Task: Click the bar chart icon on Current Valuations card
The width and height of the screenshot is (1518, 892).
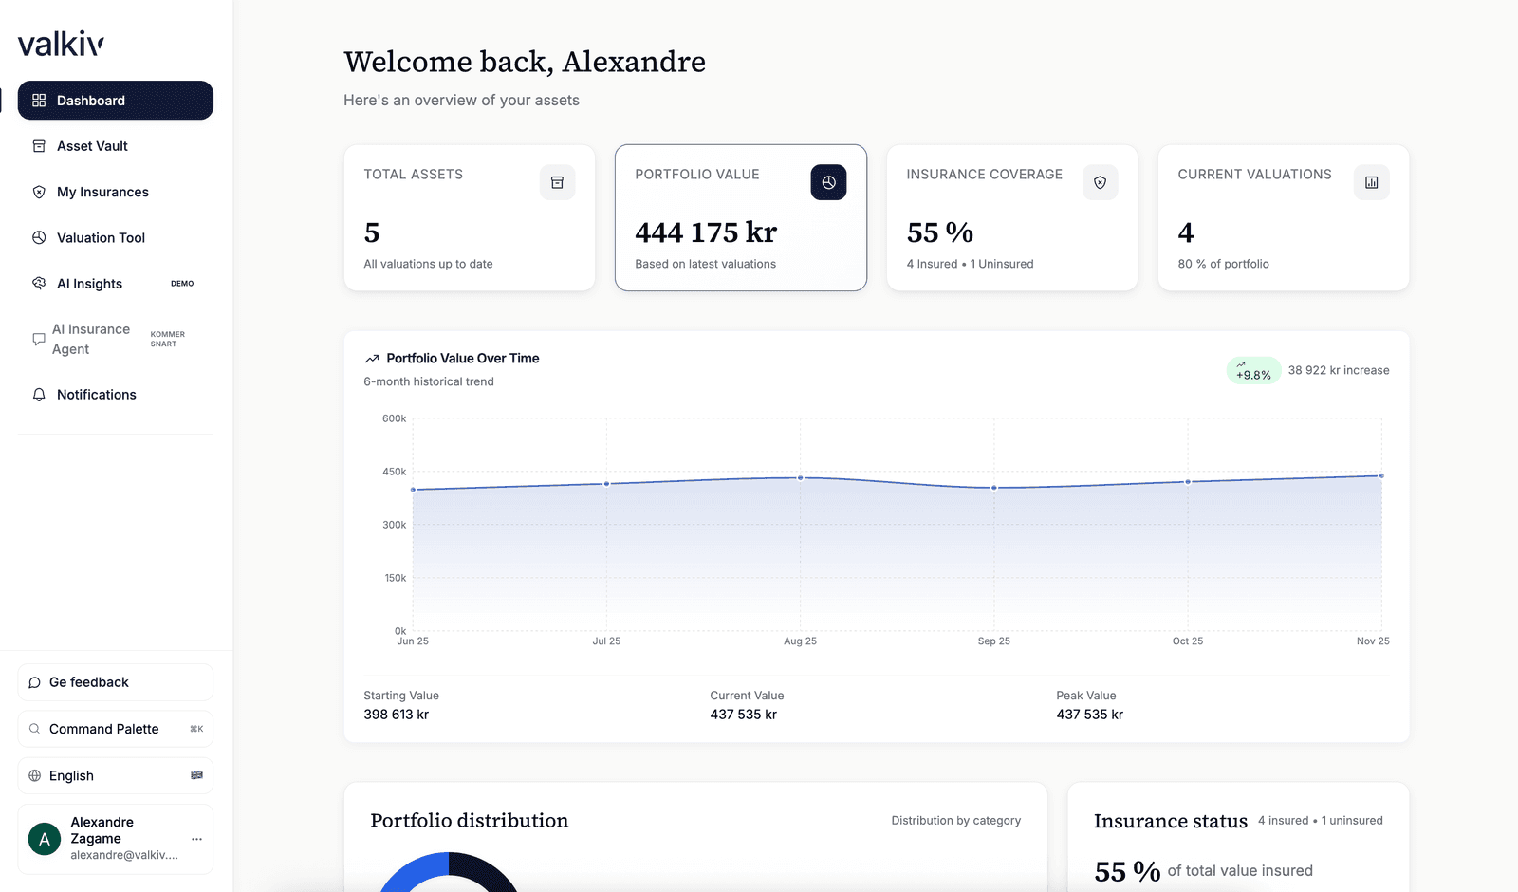Action: (x=1371, y=182)
